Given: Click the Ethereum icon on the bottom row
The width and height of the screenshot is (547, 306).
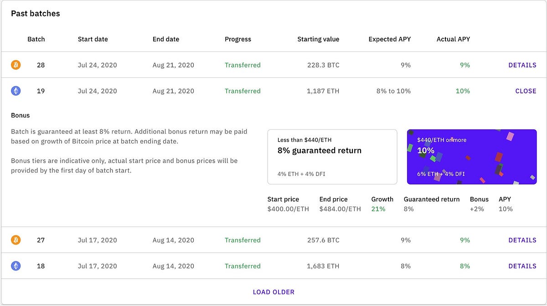Looking at the screenshot, I should [x=15, y=265].
